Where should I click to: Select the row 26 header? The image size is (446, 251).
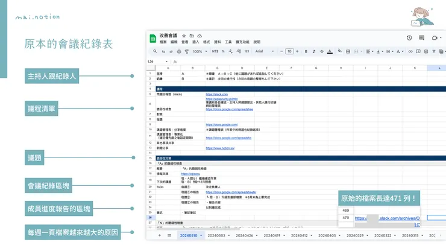click(x=150, y=217)
